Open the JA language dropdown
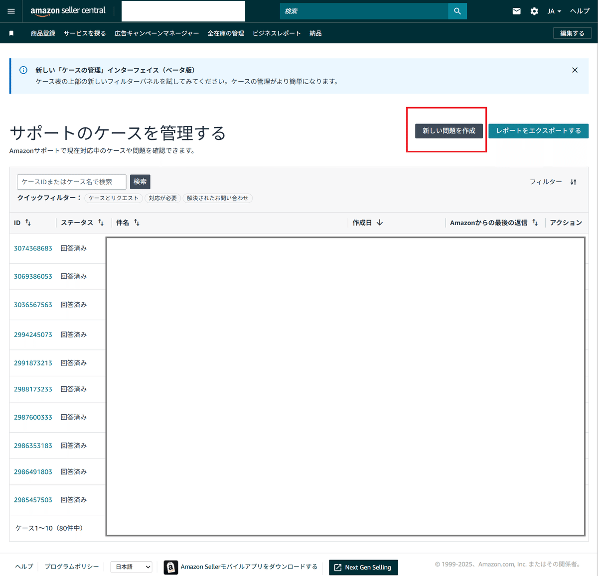 554,11
